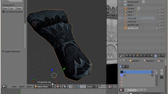Disable the nm texture slot checkbox
The width and height of the screenshot is (168, 94).
(153, 75)
